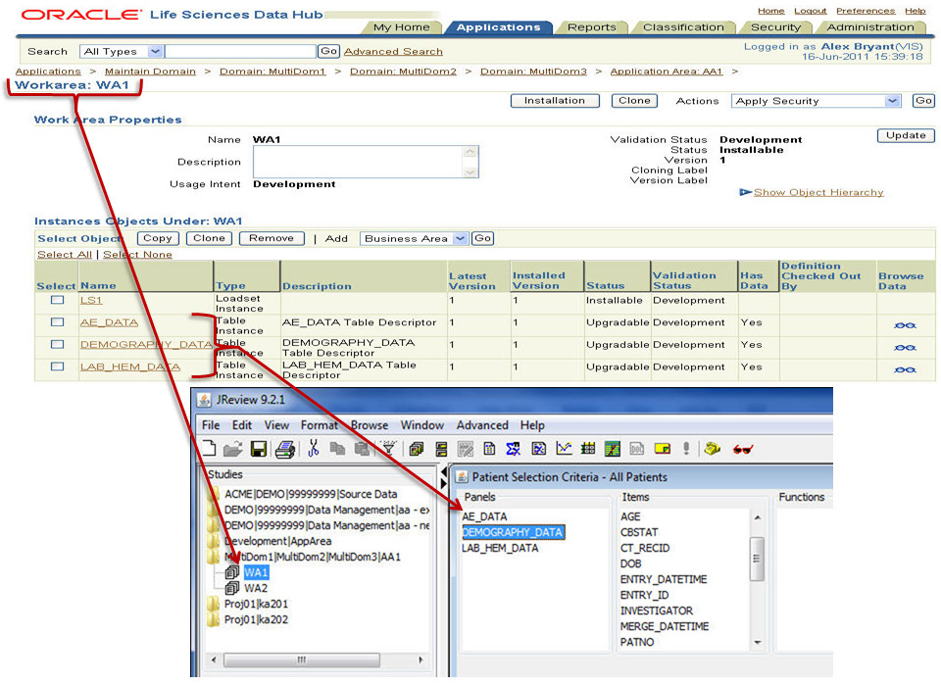Tick the checkbox for LS1 row
Screen dimensions: 941x686
point(57,300)
